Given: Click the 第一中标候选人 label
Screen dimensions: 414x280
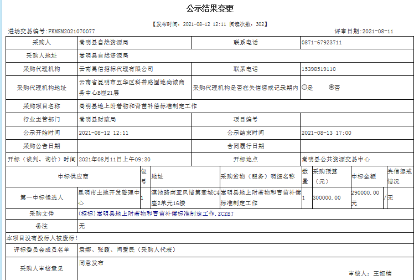Looking at the screenshot, I should coord(42,198).
